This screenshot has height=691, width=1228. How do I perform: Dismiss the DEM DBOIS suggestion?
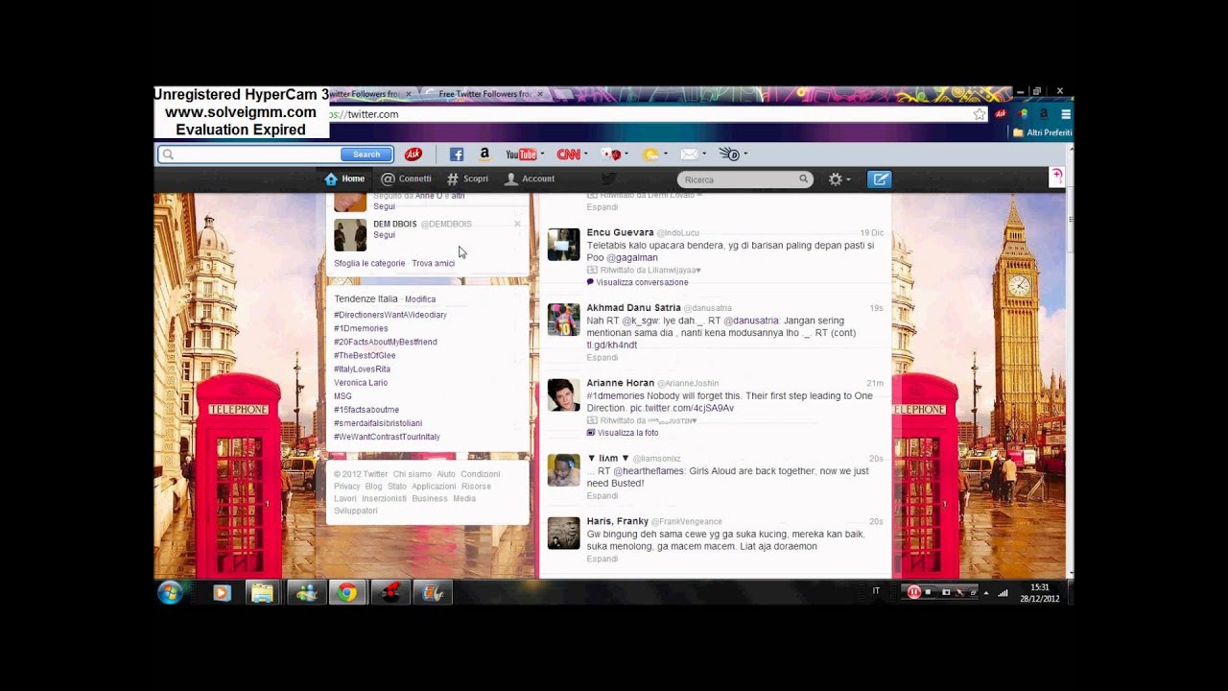point(517,225)
